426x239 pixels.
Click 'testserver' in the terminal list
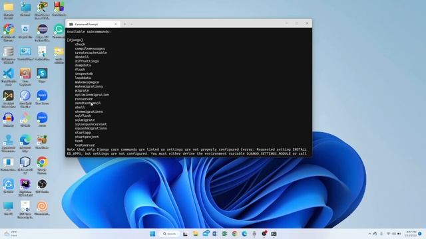[85, 145]
